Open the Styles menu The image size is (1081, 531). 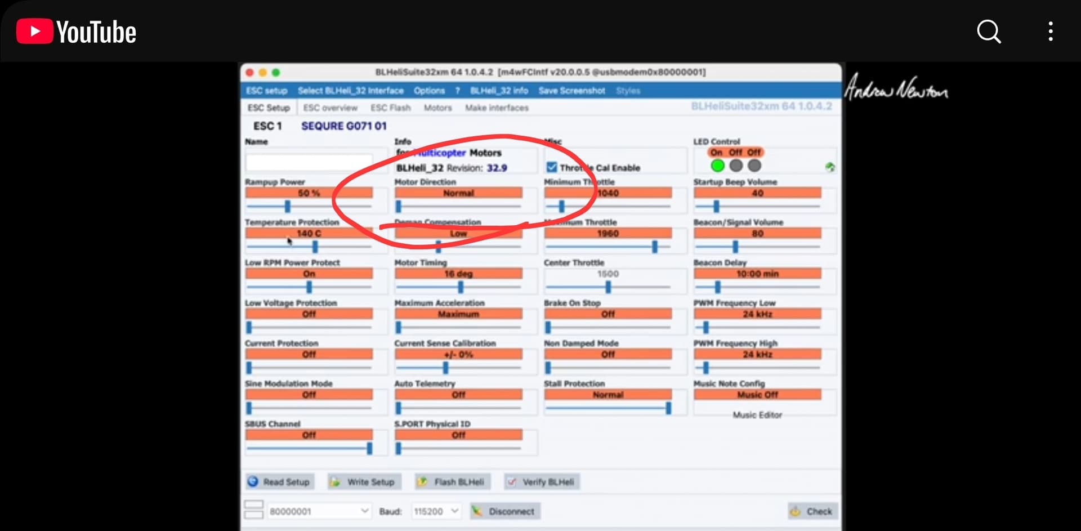point(628,91)
